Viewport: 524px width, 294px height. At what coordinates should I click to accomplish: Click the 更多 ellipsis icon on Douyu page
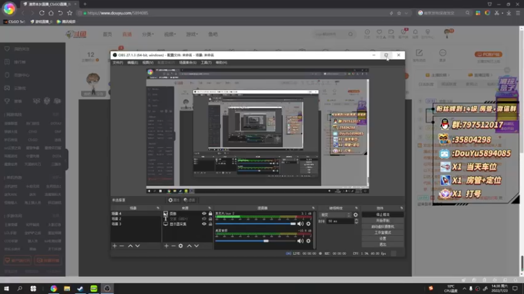click(443, 53)
